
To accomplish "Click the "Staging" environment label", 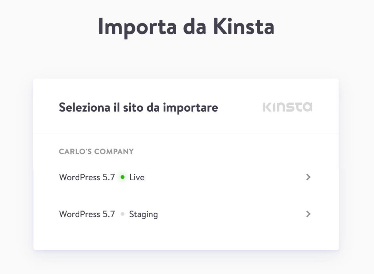I will pyautogui.click(x=143, y=214).
